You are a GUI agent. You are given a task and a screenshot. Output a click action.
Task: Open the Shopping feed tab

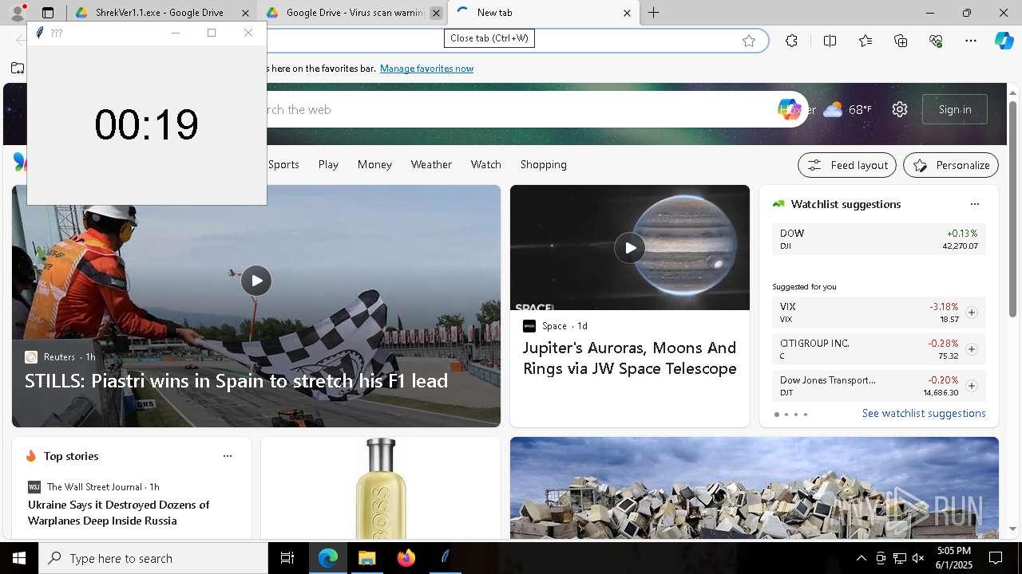click(543, 164)
